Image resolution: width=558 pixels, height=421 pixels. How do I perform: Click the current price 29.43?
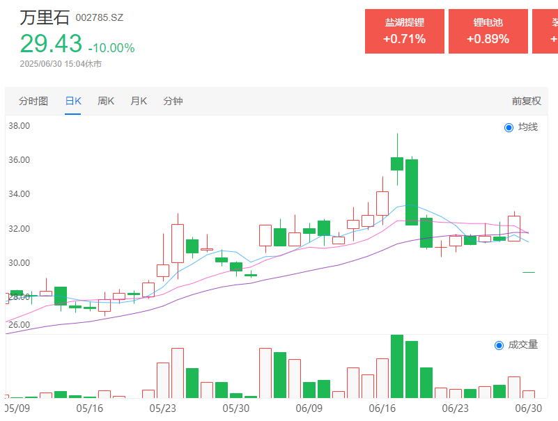click(51, 44)
